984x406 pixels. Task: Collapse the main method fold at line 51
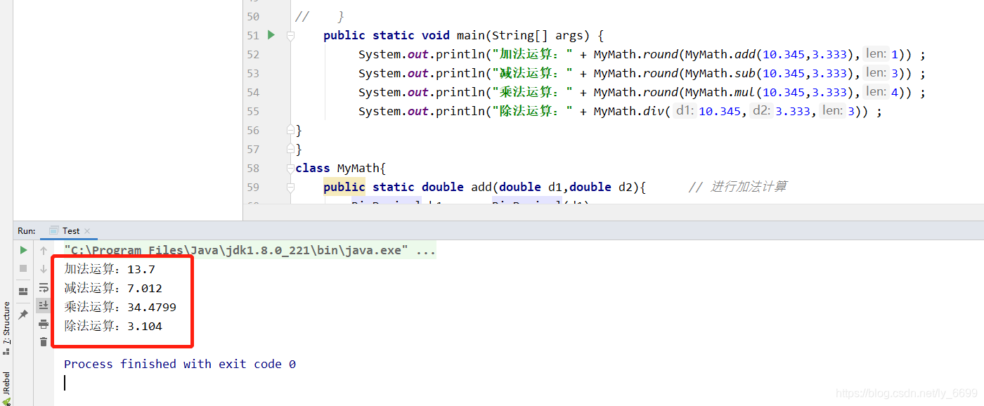coord(291,36)
